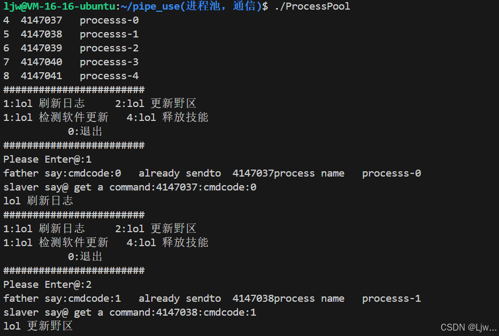This screenshot has height=336, width=499.
Task: Select PID 4147039 in the process list
Action: pos(41,48)
